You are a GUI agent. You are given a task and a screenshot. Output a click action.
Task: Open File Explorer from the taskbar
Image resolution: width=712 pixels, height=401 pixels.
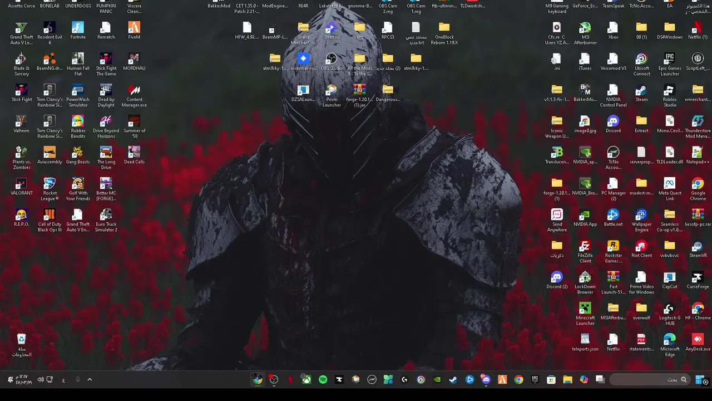click(x=567, y=380)
